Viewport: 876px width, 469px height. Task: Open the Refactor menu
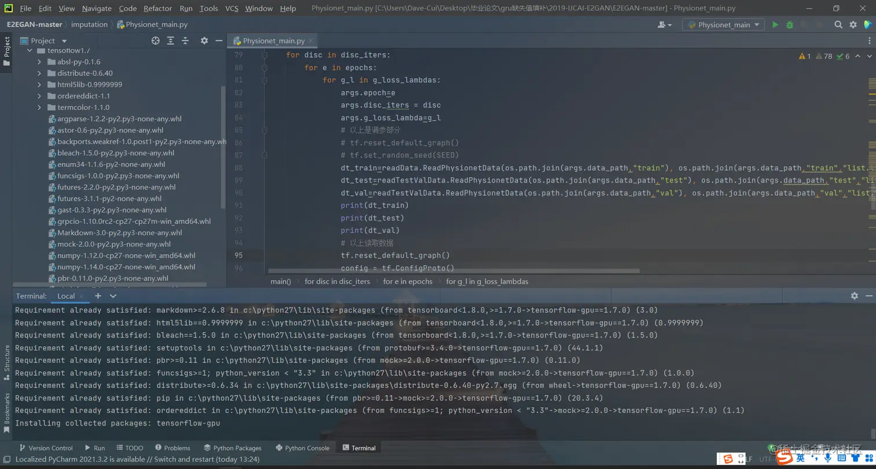point(158,8)
